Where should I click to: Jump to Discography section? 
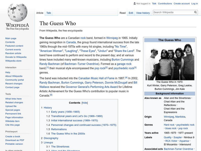click(x=51, y=138)
